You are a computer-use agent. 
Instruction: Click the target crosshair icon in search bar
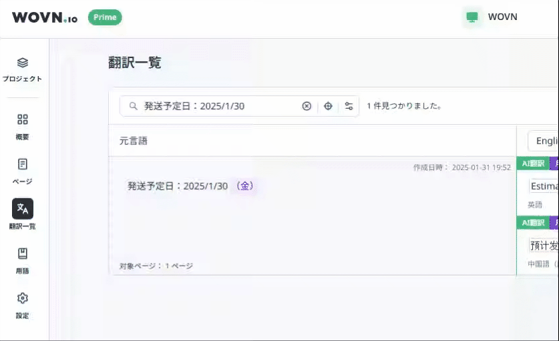tap(328, 106)
